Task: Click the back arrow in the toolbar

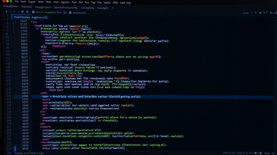Action: [x=6, y=12]
